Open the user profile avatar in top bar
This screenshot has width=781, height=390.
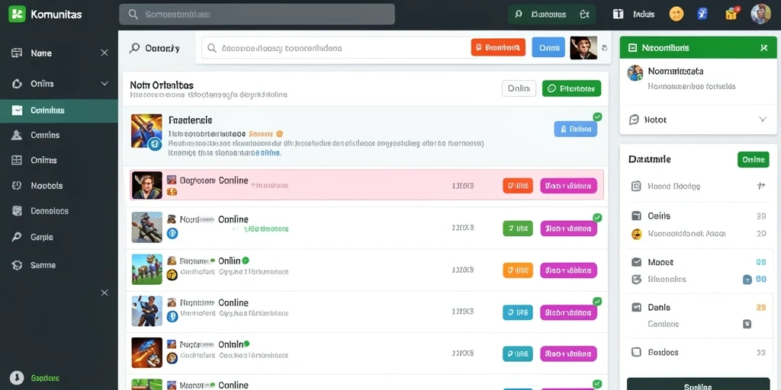tap(760, 14)
